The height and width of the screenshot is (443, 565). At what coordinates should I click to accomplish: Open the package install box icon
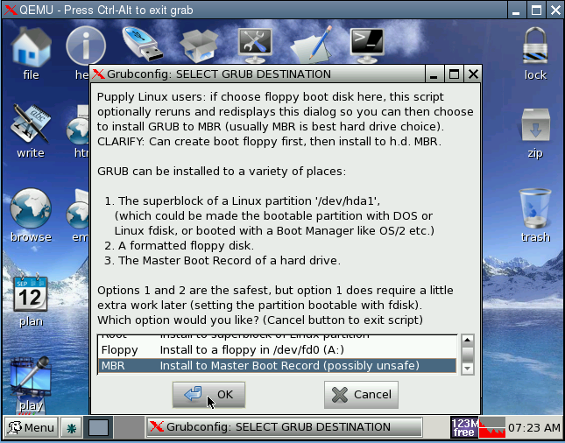tap(199, 46)
